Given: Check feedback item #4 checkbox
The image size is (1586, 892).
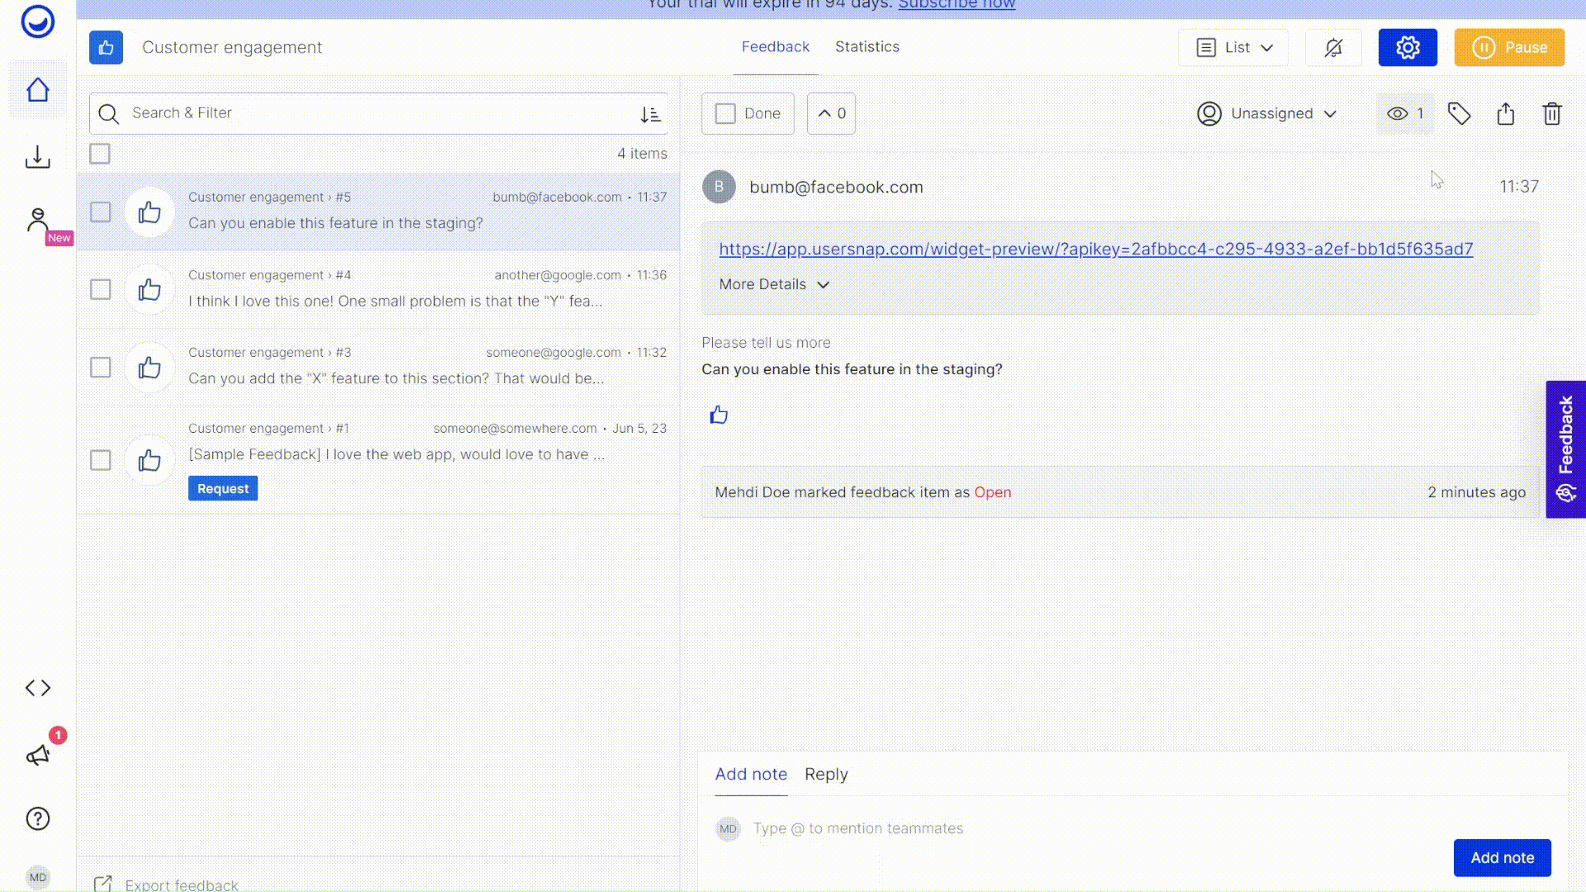Looking at the screenshot, I should [x=100, y=289].
